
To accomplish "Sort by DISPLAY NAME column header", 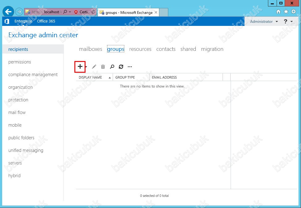I will 94,77.
